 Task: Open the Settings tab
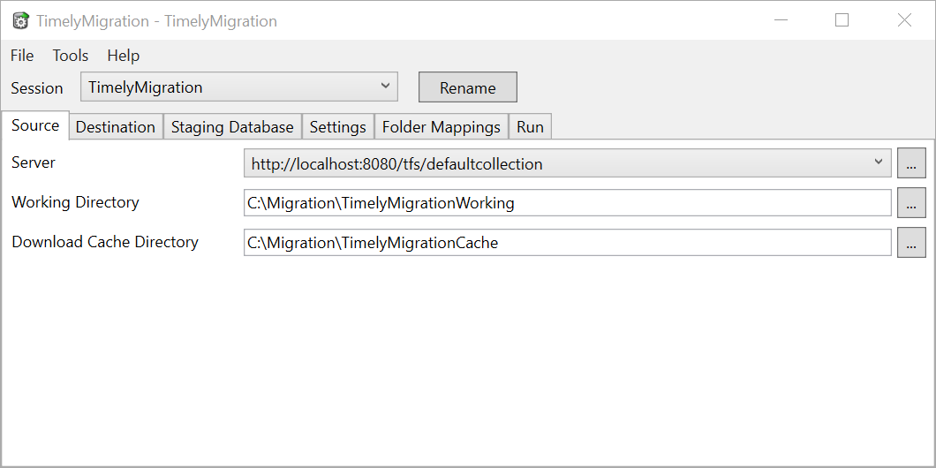click(x=338, y=126)
